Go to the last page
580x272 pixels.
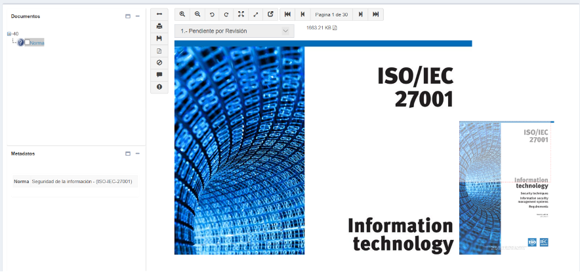pyautogui.click(x=376, y=14)
